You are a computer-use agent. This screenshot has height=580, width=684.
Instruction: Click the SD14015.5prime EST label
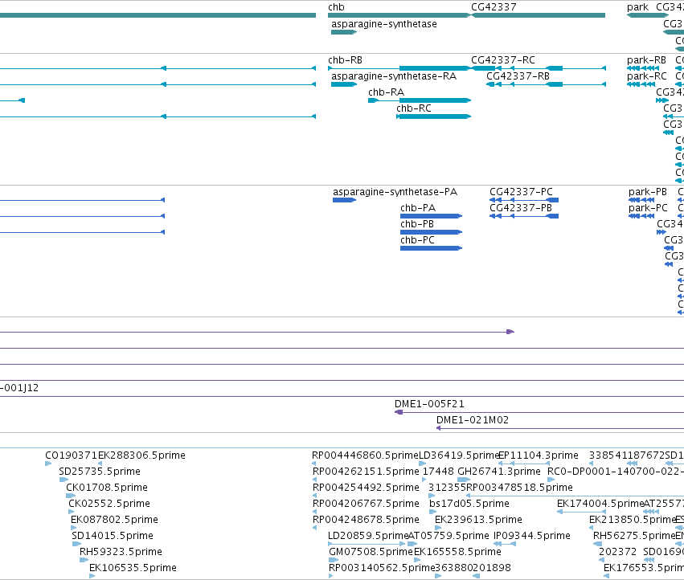[113, 536]
